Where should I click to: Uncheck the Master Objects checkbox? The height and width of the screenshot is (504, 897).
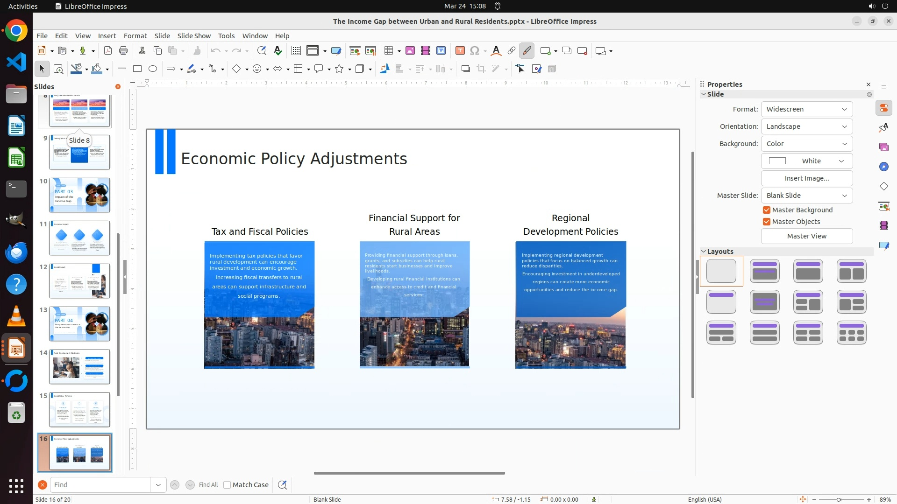(767, 222)
